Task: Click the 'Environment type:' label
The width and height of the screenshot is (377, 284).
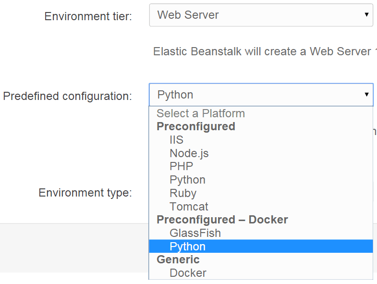Action: [85, 193]
